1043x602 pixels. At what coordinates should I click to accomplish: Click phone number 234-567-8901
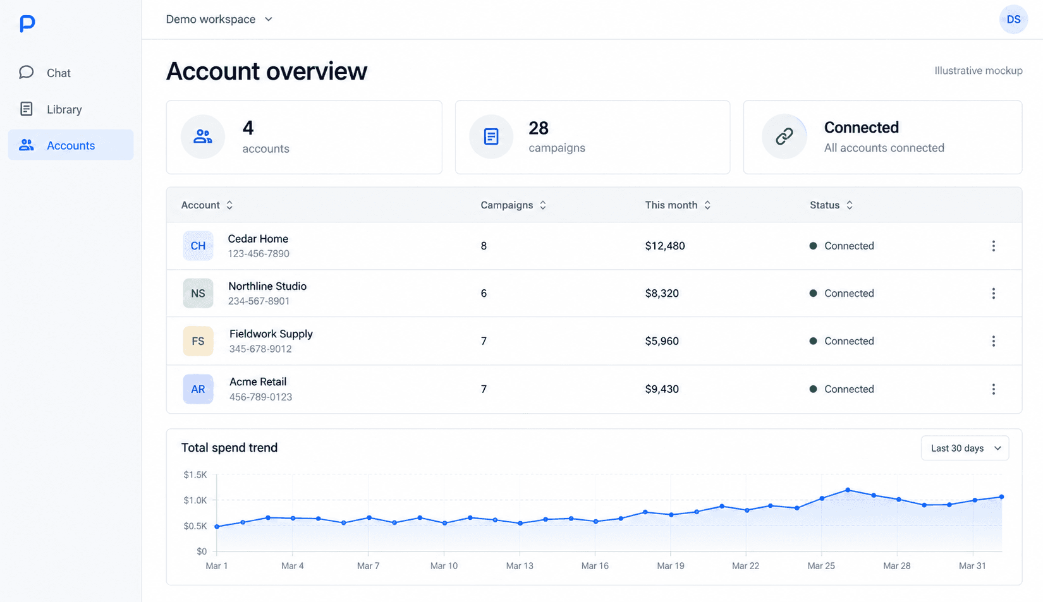pos(259,301)
